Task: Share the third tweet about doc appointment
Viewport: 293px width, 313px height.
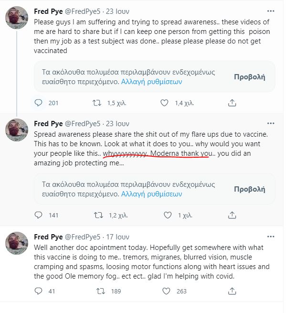Action: click(x=232, y=291)
